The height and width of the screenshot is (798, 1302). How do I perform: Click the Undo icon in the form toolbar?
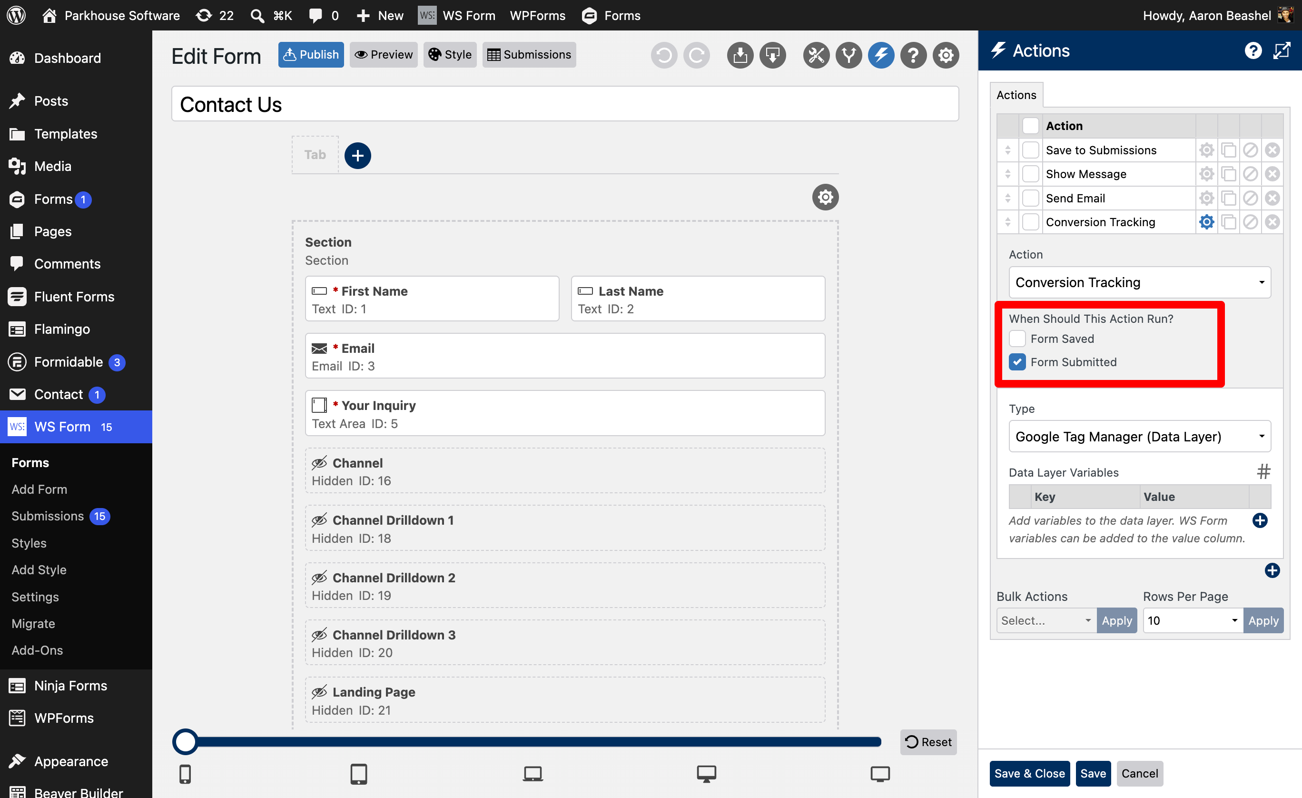[x=664, y=55]
